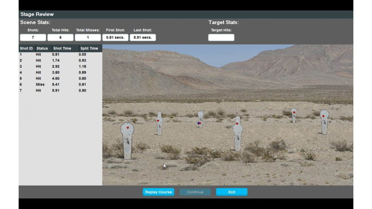This screenshot has height=209, width=372.
Task: Click the Split Time column header
Action: coord(89,48)
